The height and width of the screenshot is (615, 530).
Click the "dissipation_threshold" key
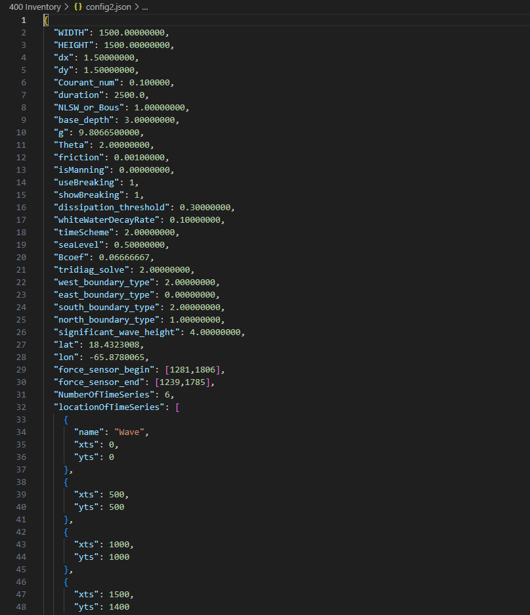click(x=112, y=208)
